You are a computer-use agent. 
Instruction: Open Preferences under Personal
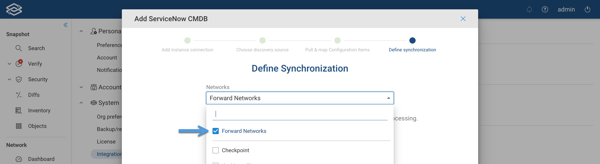coord(109,45)
